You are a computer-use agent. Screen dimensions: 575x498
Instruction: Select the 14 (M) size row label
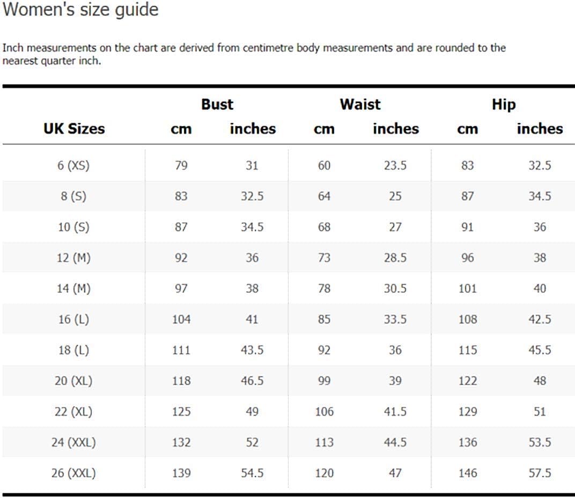[73, 289]
